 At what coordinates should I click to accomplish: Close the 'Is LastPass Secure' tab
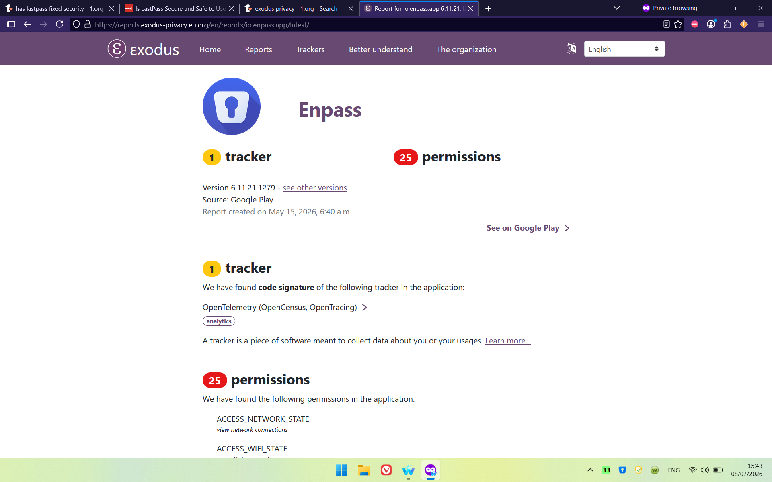[x=231, y=8]
